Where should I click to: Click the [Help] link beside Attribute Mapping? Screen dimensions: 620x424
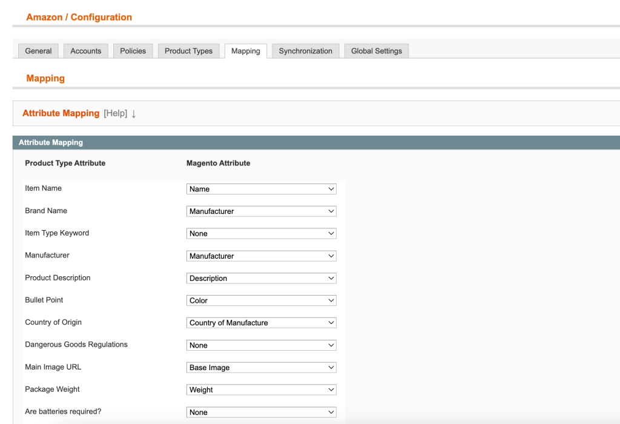pos(115,113)
